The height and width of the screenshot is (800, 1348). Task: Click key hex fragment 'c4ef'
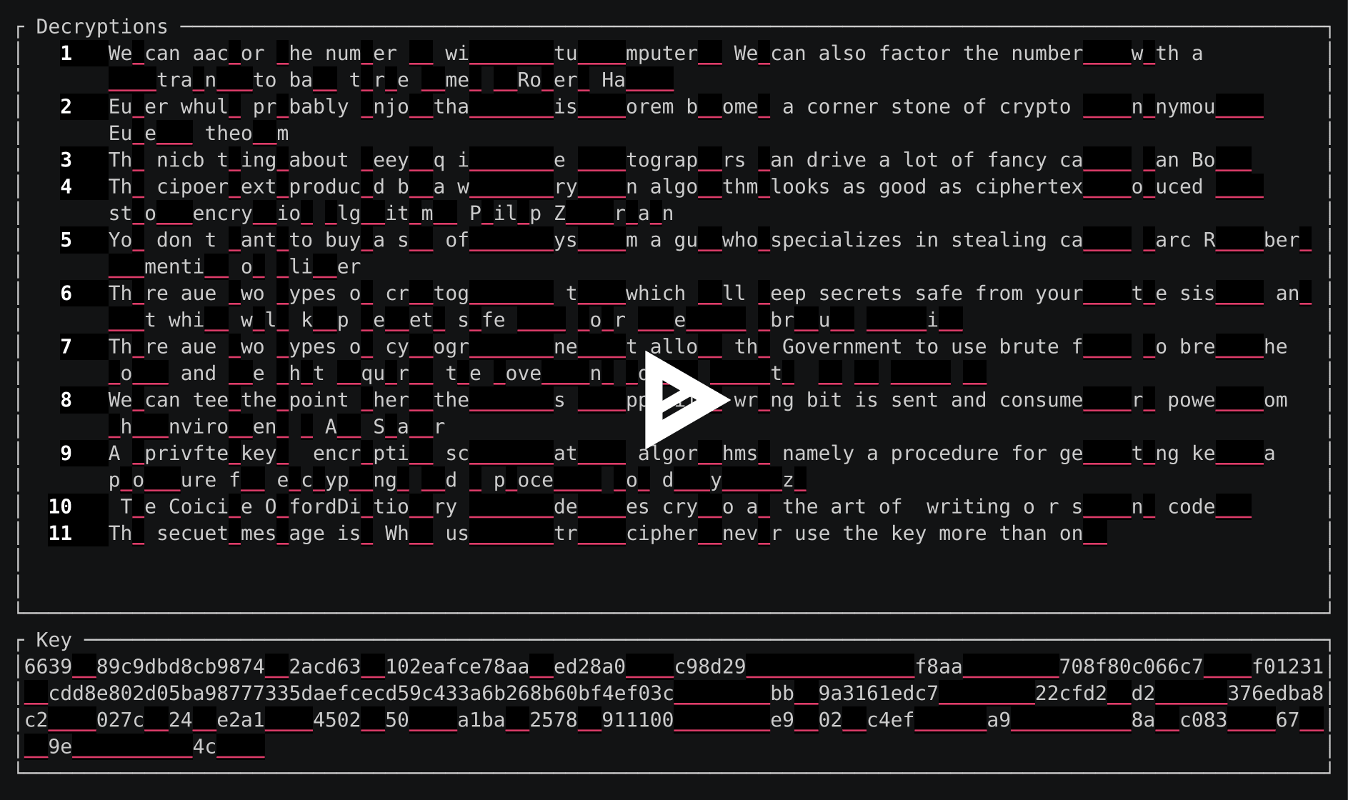(891, 720)
